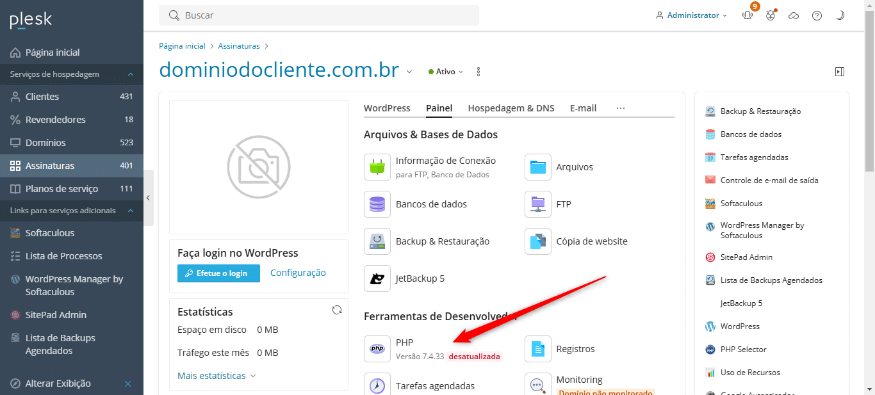This screenshot has width=875, height=395.
Task: Collapse the Links para serviços adicionais section
Action: click(x=131, y=211)
